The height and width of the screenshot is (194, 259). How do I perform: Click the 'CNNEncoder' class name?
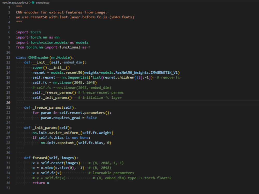pyautogui.click(x=39, y=57)
